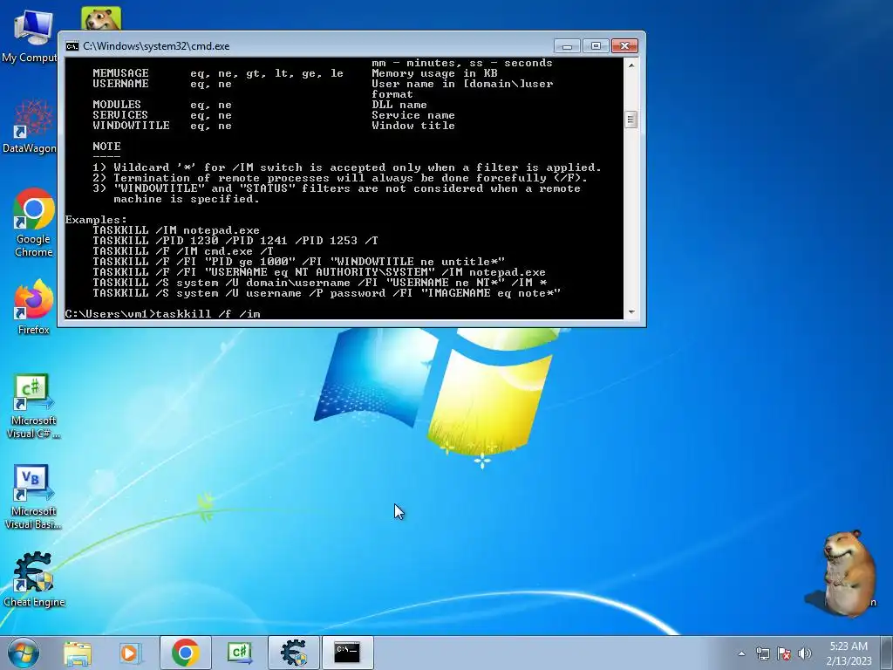This screenshot has height=670, width=893.
Task: Open the clock showing 5:23 AM
Action: [849, 646]
